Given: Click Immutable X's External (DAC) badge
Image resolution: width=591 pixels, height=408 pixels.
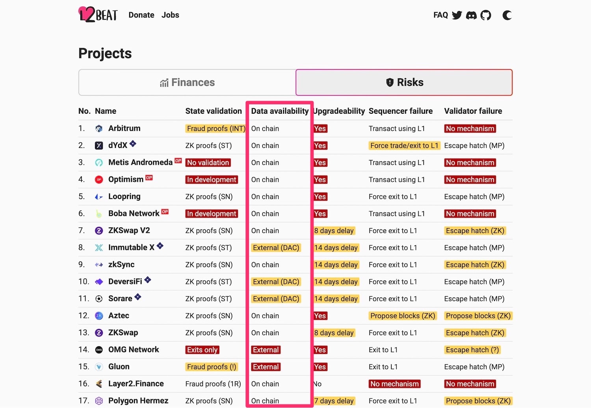Looking at the screenshot, I should 276,248.
